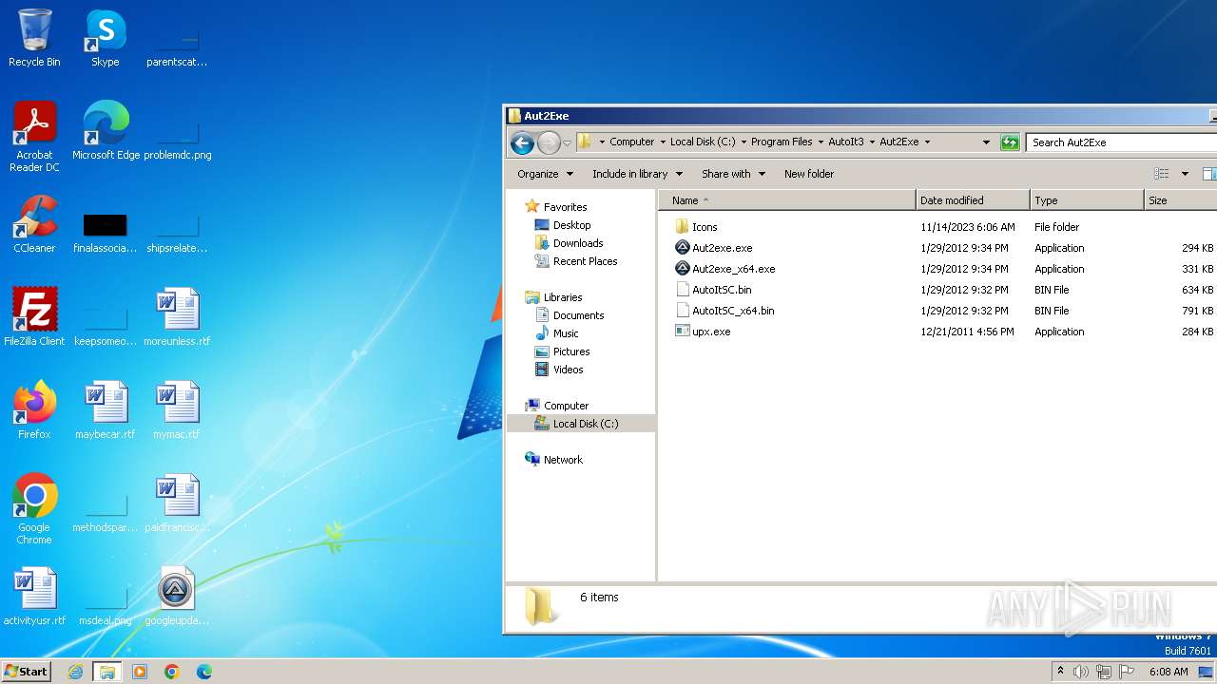
Task: Click Program Files in breadcrumb path
Action: 782,142
